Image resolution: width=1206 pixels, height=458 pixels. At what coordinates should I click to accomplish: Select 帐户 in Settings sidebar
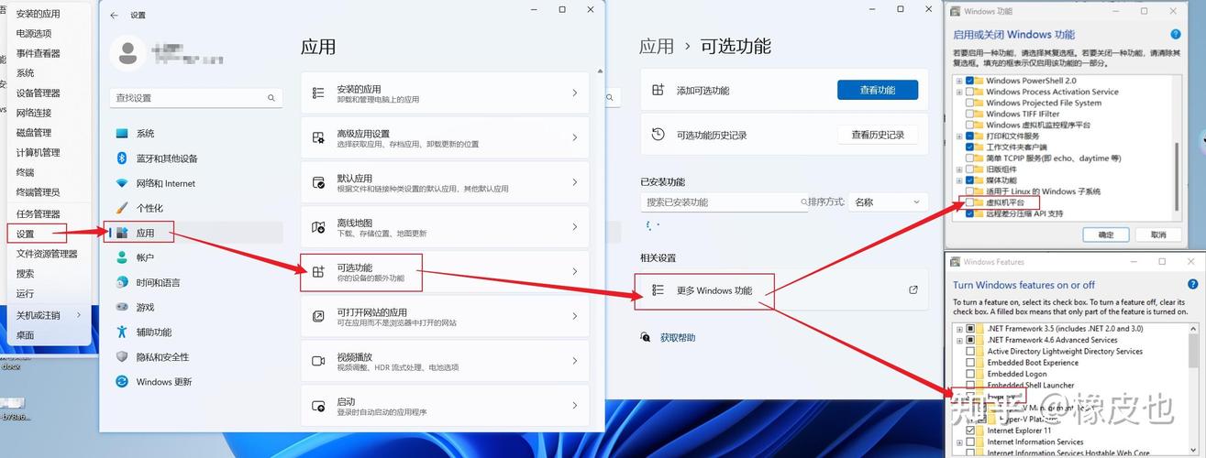tap(194, 258)
